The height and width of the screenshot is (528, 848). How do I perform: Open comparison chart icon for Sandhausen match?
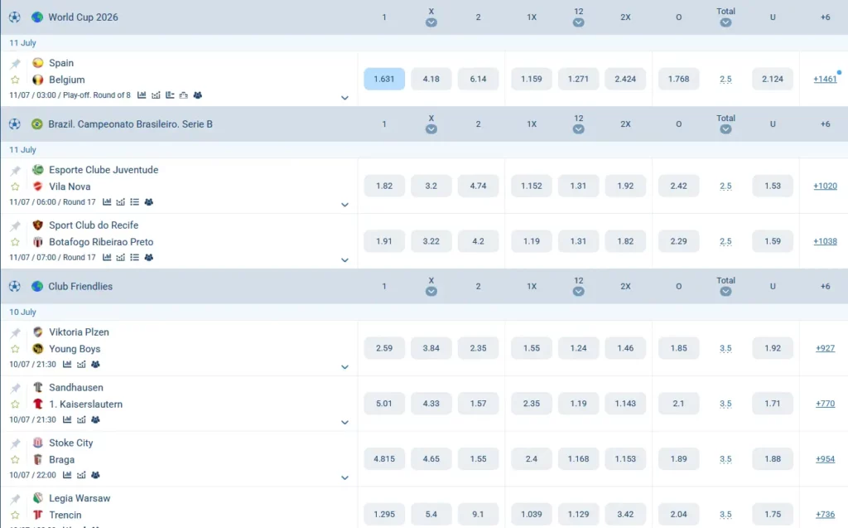point(81,419)
